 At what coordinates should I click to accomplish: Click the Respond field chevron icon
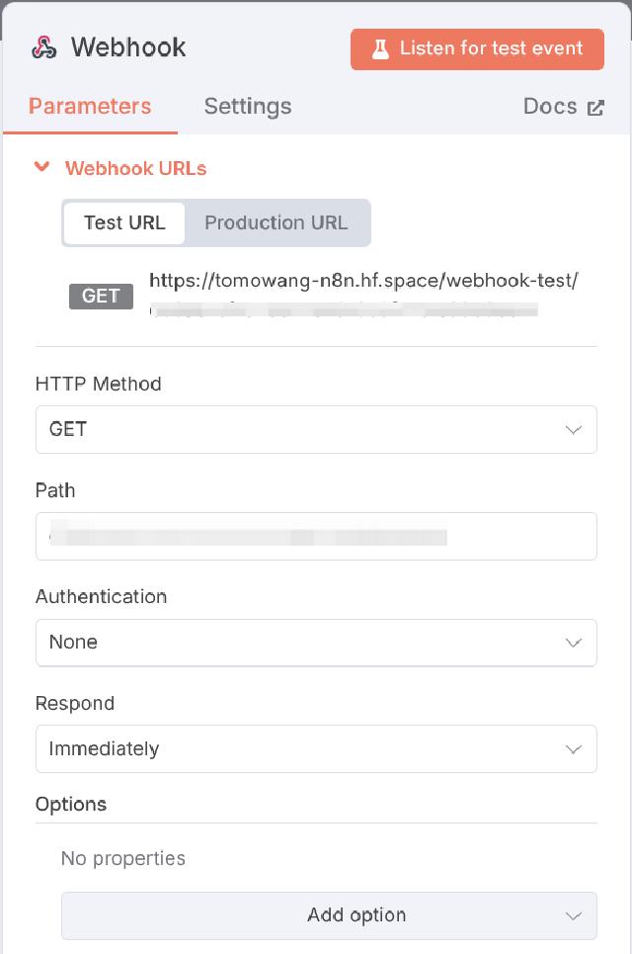click(574, 748)
